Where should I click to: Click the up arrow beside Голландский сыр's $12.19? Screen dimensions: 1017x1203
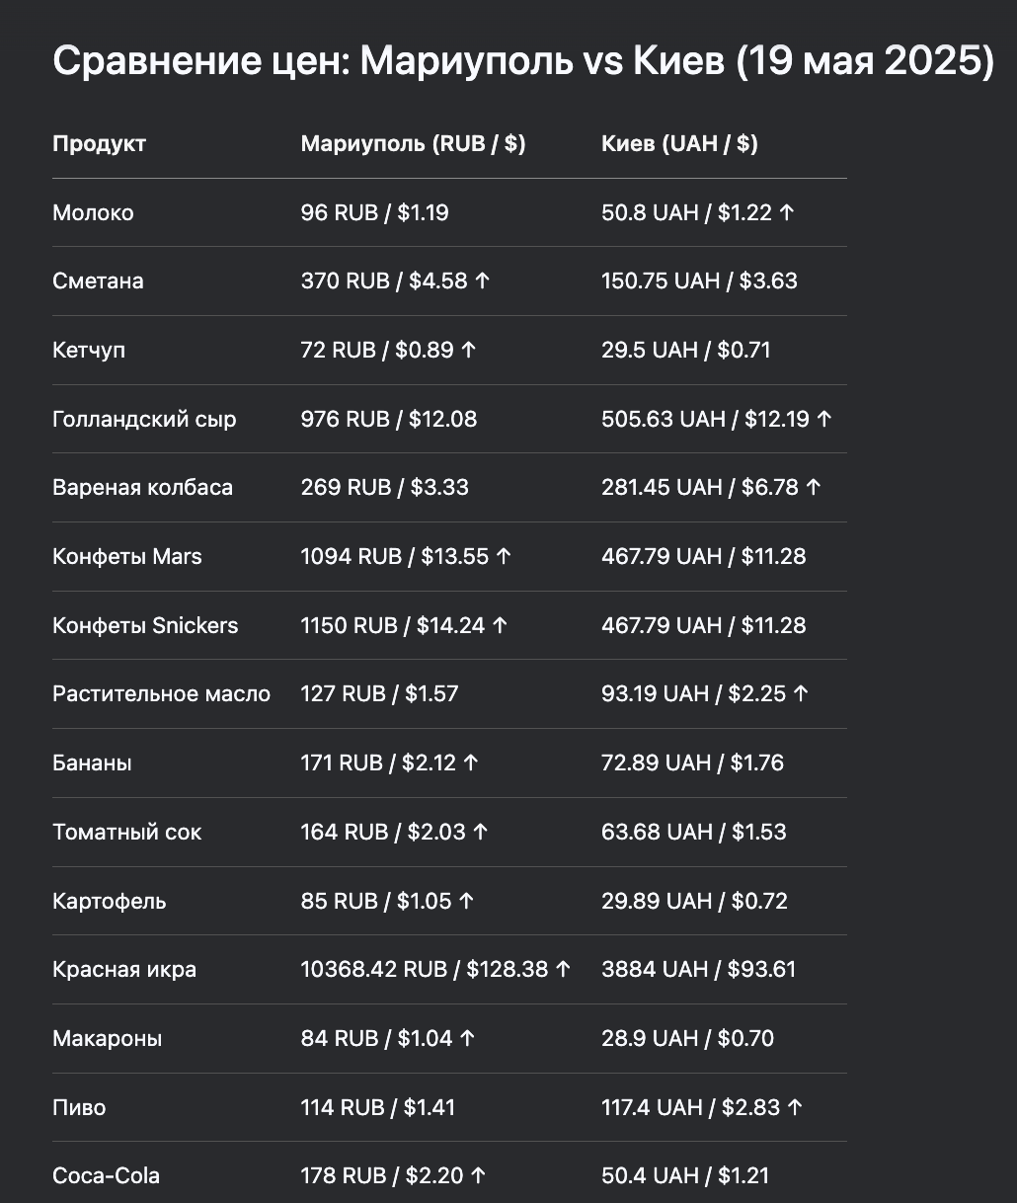pos(824,419)
